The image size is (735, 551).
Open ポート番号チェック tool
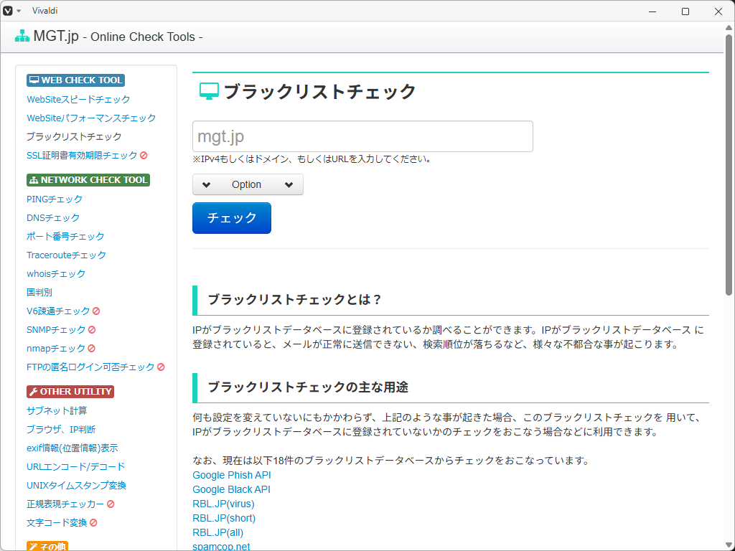[65, 237]
